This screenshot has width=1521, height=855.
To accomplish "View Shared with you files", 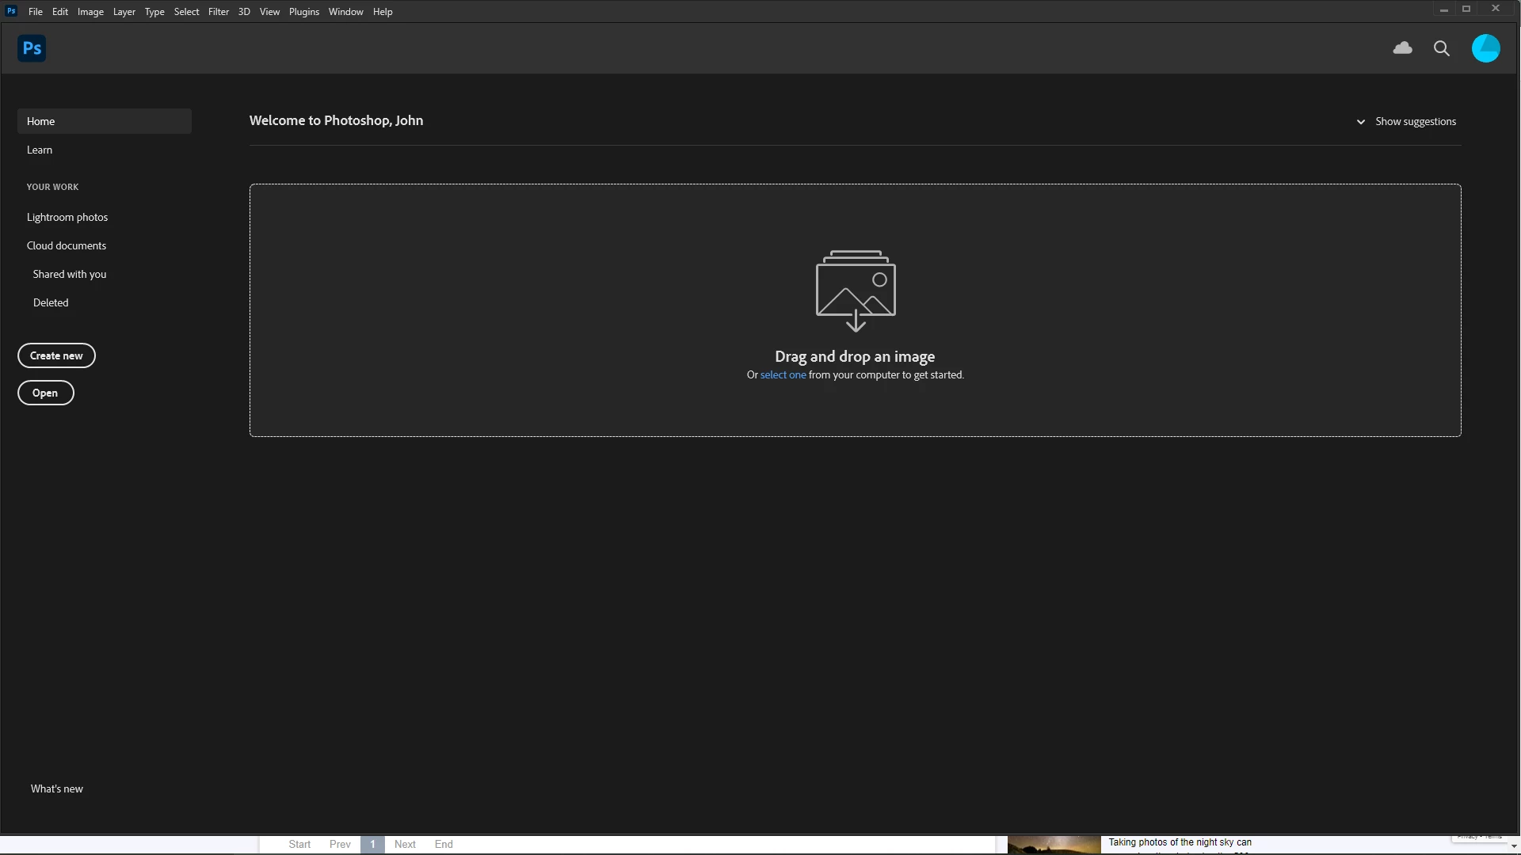I will [x=70, y=274].
